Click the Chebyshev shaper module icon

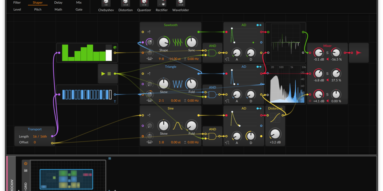click(106, 3)
